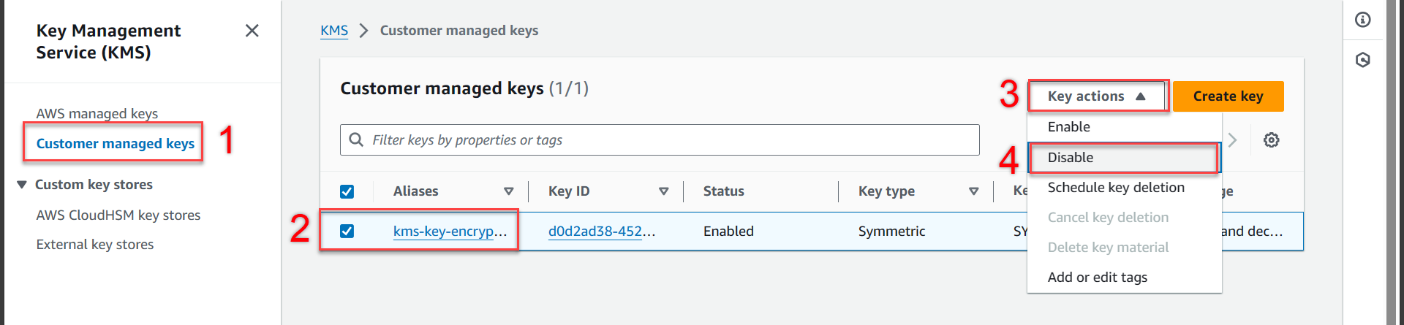Collapse Custom key stores section
The height and width of the screenshot is (325, 1404).
(x=22, y=185)
